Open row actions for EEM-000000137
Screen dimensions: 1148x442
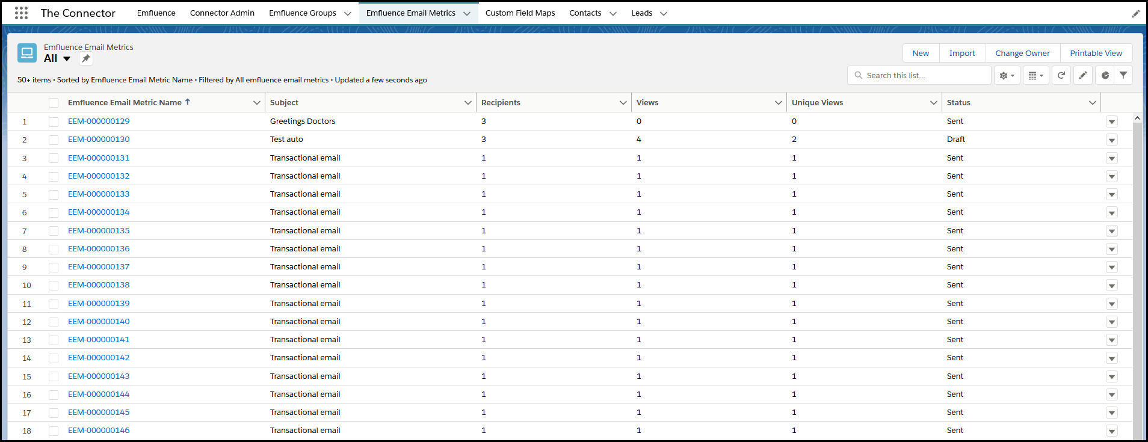[1112, 267]
